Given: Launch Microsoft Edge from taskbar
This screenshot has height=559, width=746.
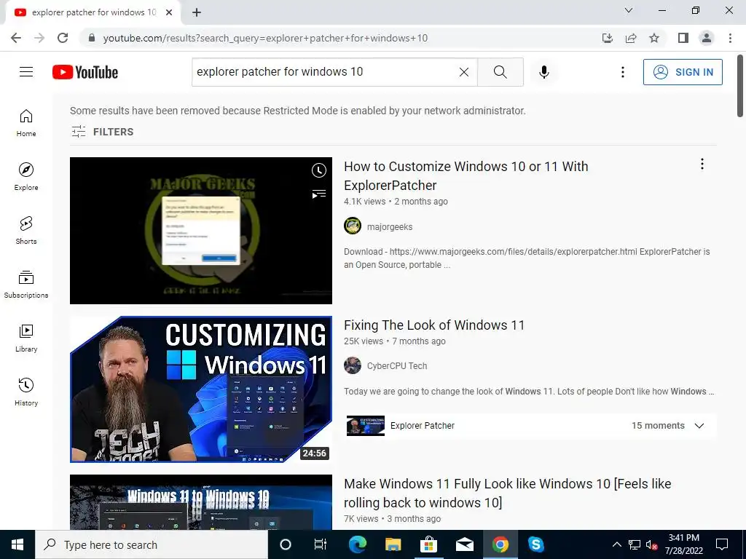Looking at the screenshot, I should 357,544.
